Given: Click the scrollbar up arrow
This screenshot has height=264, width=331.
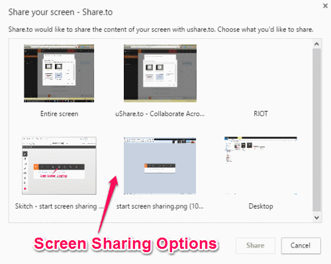Looking at the screenshot, I should (316, 44).
